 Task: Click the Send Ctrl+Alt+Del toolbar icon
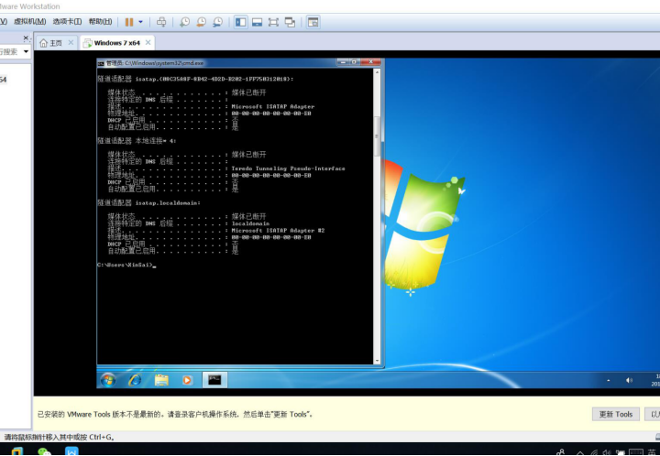click(x=161, y=22)
